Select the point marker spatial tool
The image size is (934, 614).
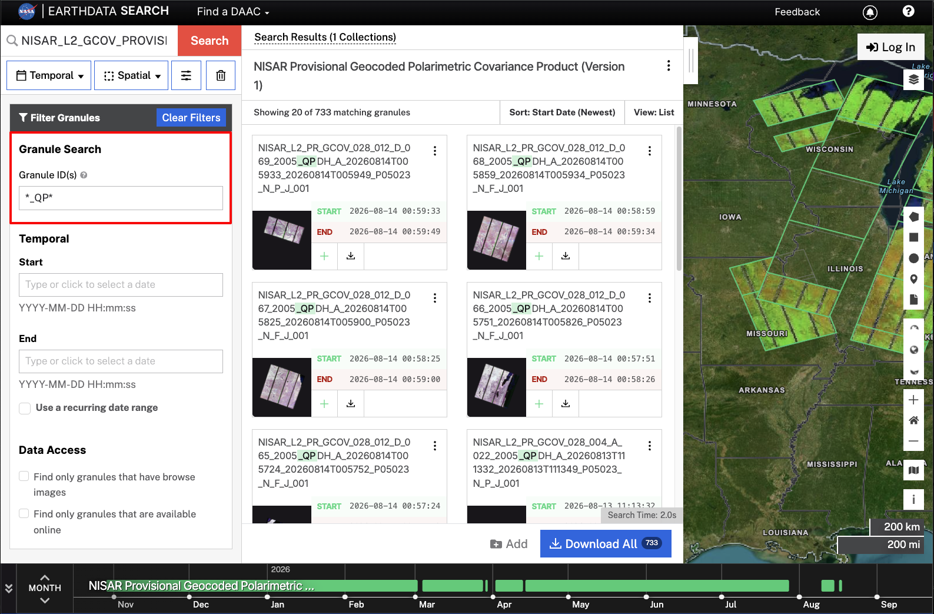tap(913, 278)
